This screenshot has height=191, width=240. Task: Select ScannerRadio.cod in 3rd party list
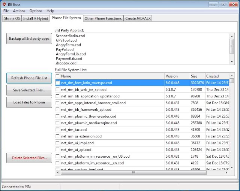(x=70, y=36)
